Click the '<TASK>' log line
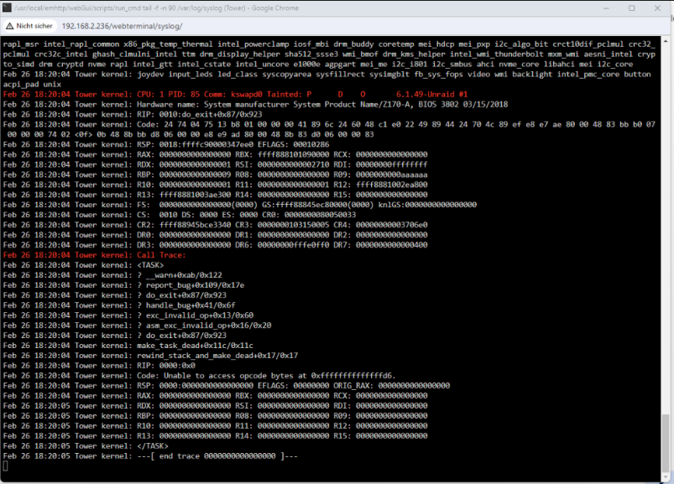Image resolution: width=674 pixels, height=484 pixels. pyautogui.click(x=83, y=265)
